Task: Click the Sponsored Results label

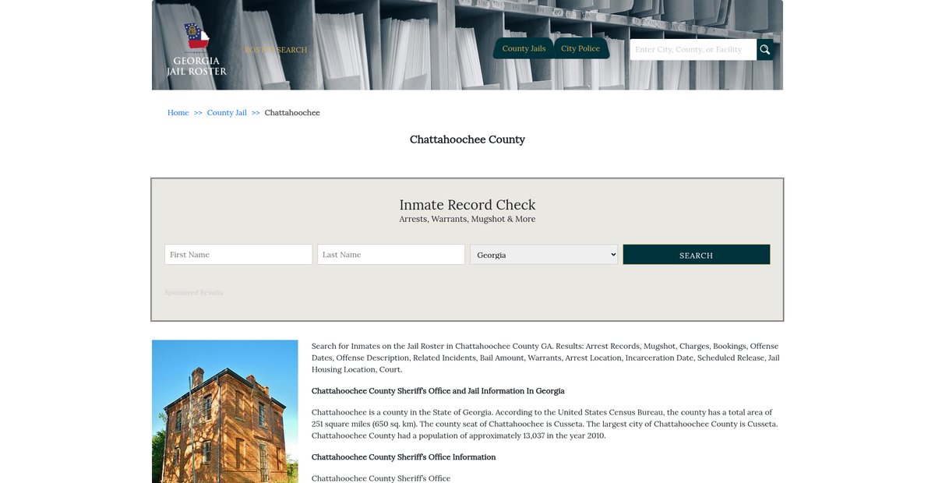Action: (x=193, y=293)
